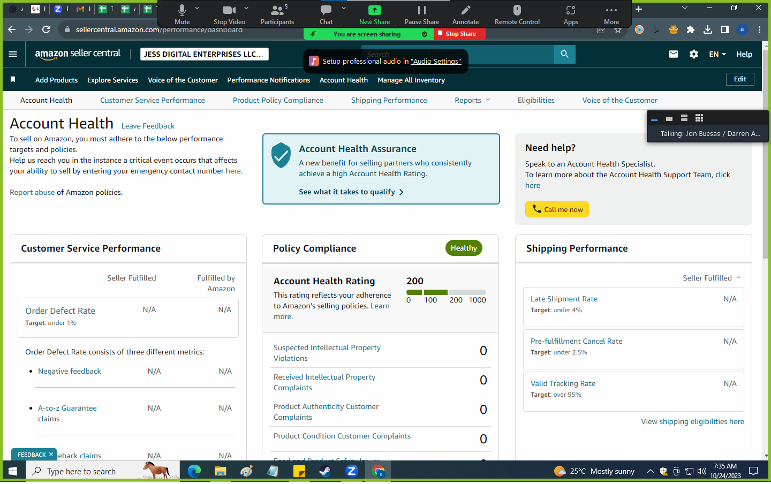Image resolution: width=771 pixels, height=484 pixels.
Task: Open the Zoom Chat panel
Action: coord(326,14)
